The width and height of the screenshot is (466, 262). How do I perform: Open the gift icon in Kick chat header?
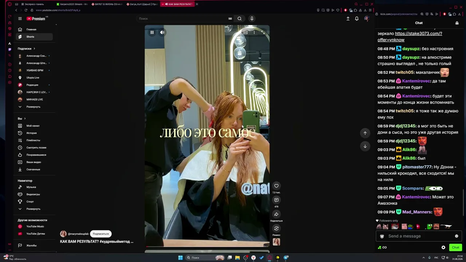(x=457, y=23)
